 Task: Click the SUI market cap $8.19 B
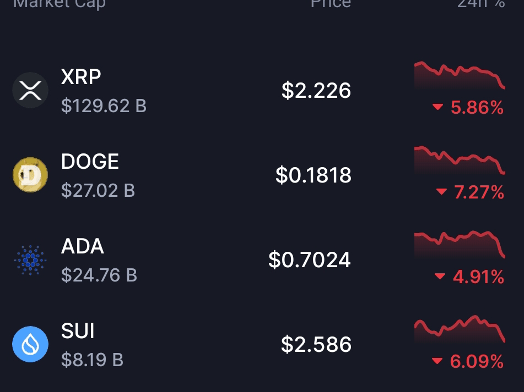click(92, 360)
